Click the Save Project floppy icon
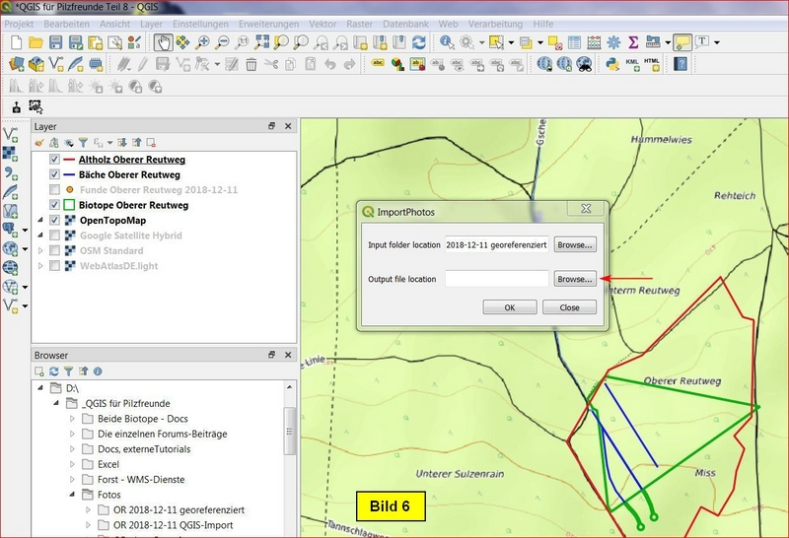 55,42
